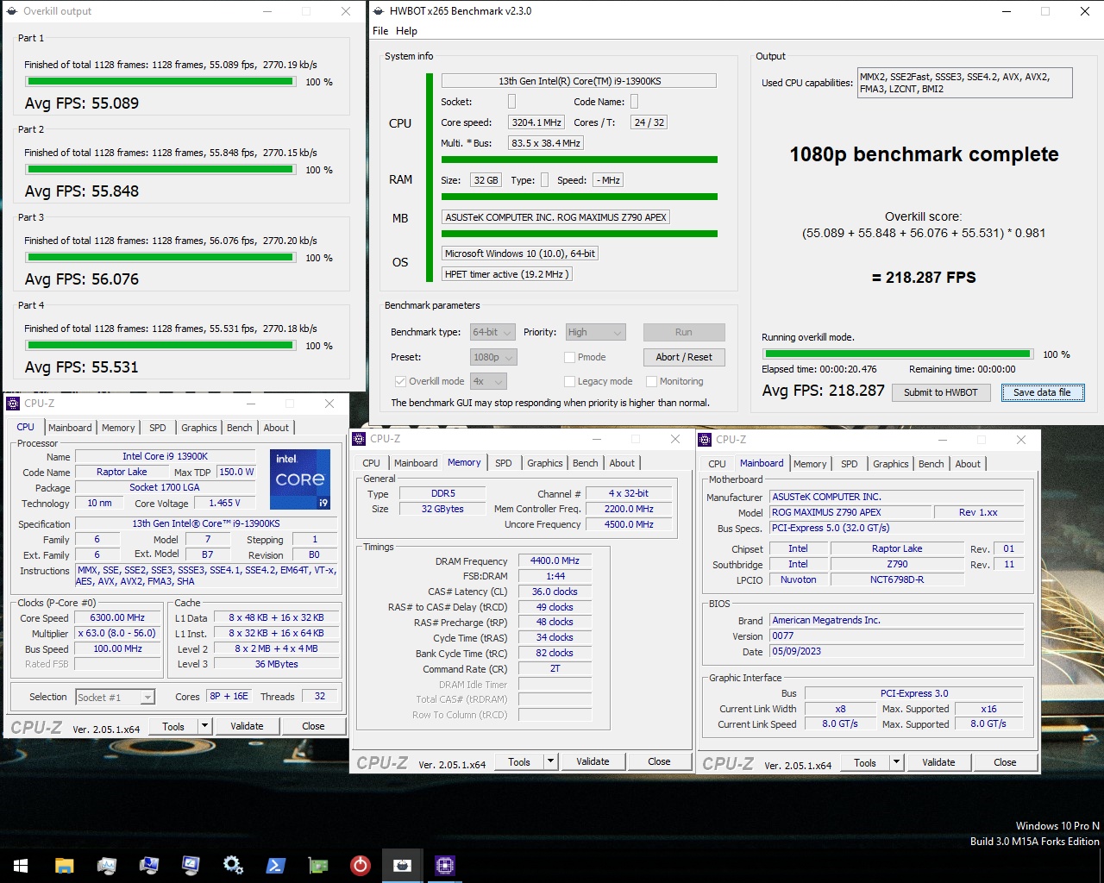The width and height of the screenshot is (1104, 883).
Task: Click the DRAM Frequency 4400.0 MHz value
Action: [x=555, y=560]
